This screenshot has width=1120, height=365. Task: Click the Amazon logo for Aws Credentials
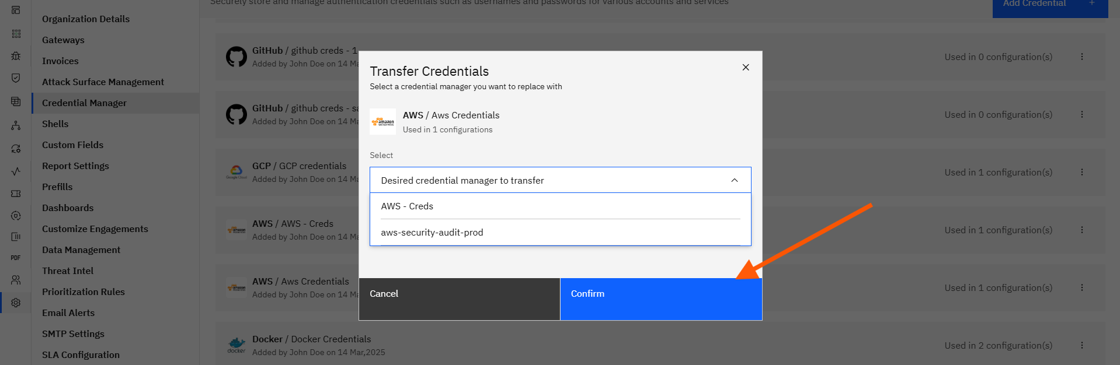383,122
